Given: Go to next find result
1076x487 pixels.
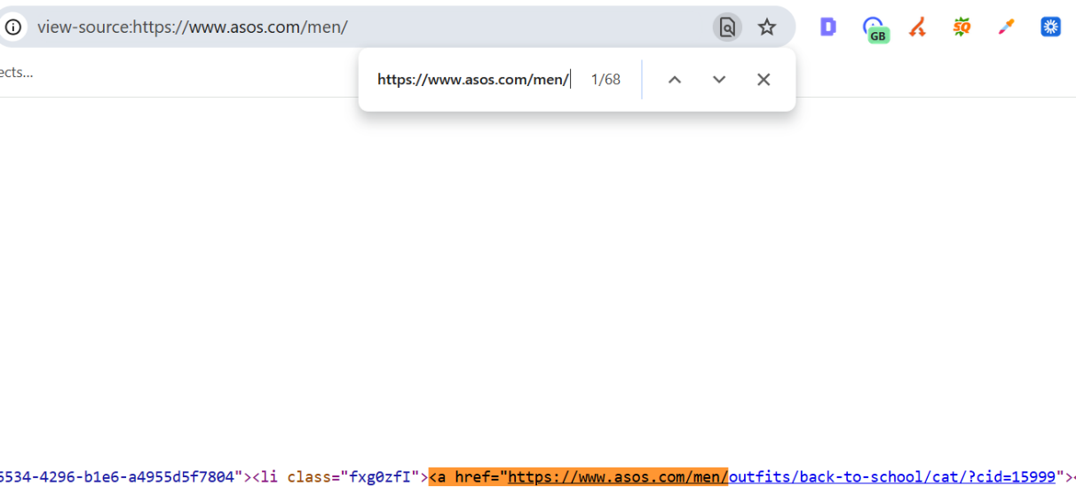Looking at the screenshot, I should 719,80.
